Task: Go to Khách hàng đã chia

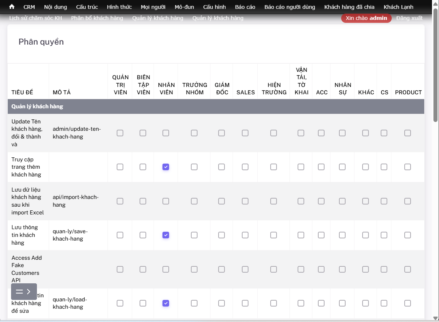Action: 349,7
